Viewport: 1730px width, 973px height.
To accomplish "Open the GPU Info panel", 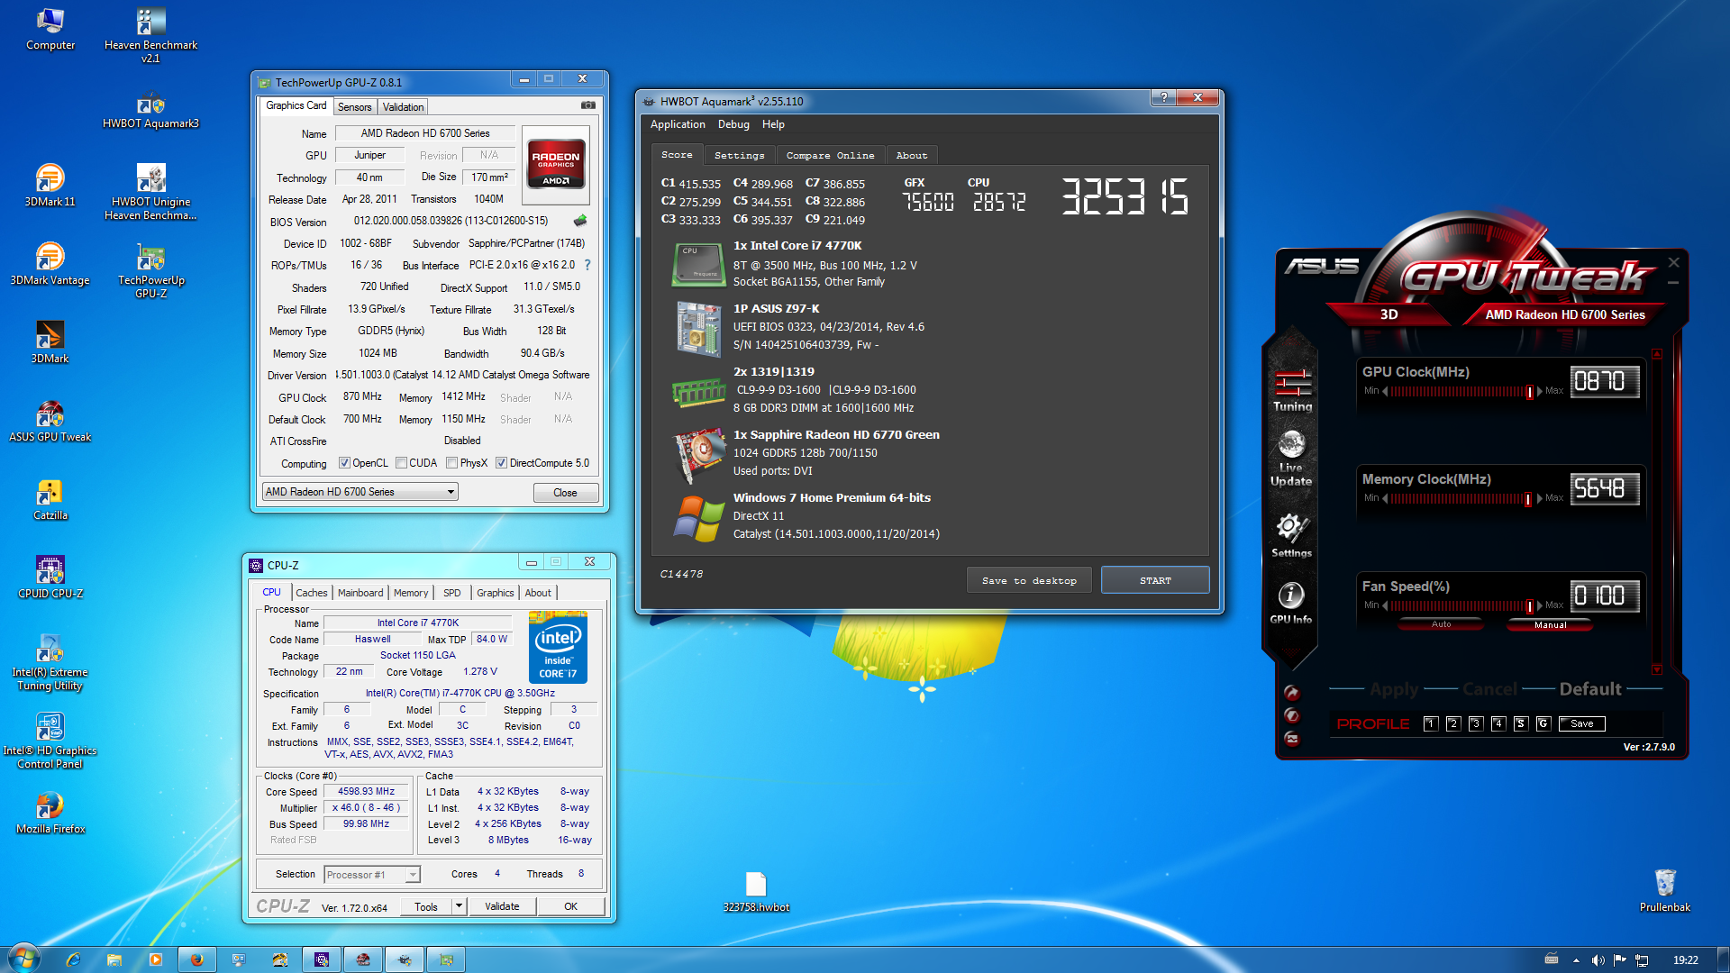I will 1291,602.
